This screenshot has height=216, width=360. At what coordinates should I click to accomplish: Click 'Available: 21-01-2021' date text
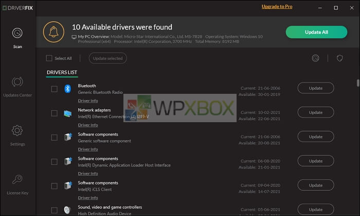(x=259, y=167)
